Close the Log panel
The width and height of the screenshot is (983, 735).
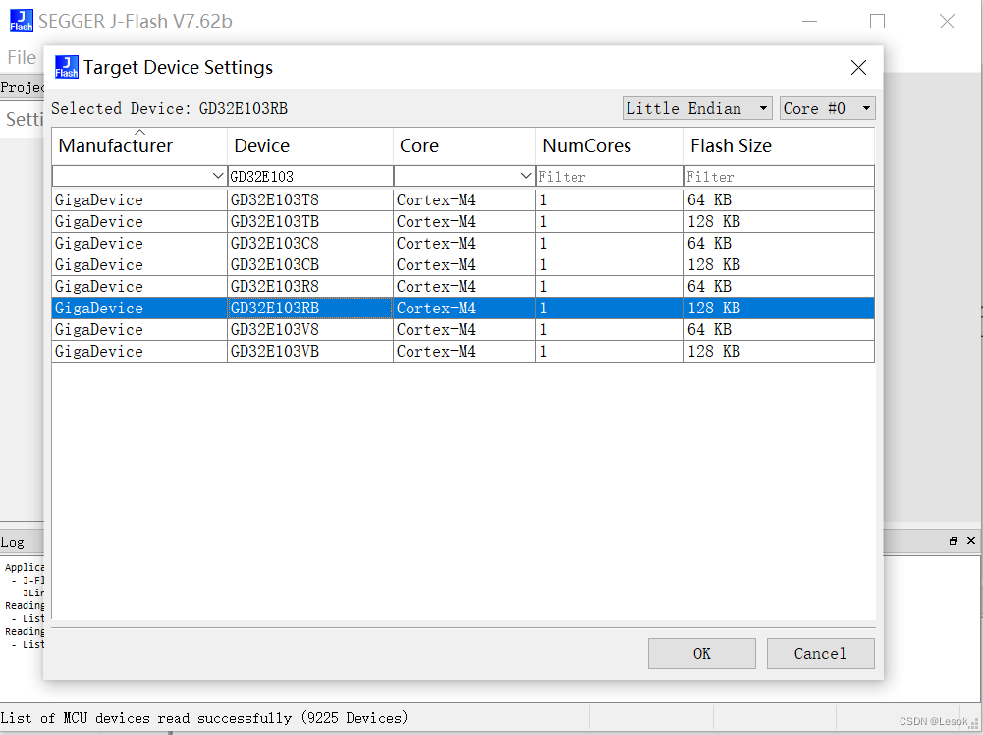coord(971,541)
